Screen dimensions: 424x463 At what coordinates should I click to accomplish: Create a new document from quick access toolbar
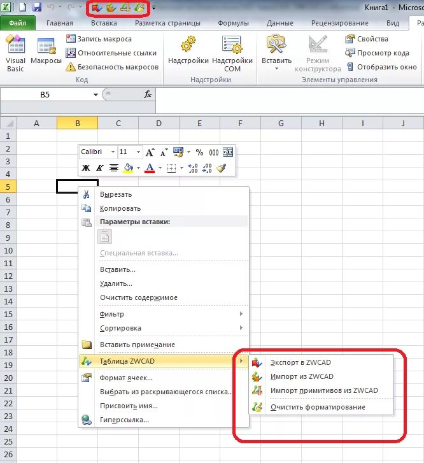[23, 7]
